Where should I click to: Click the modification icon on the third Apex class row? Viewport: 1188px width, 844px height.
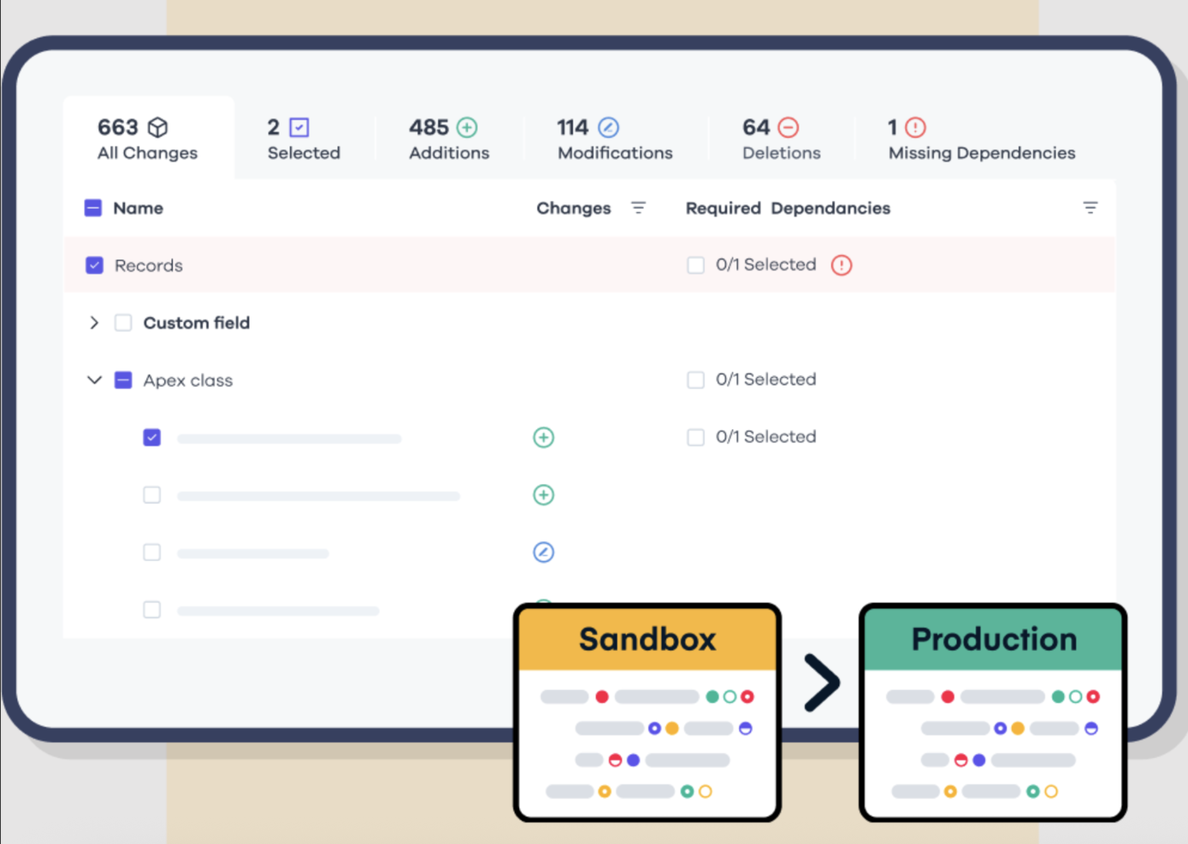(x=544, y=552)
